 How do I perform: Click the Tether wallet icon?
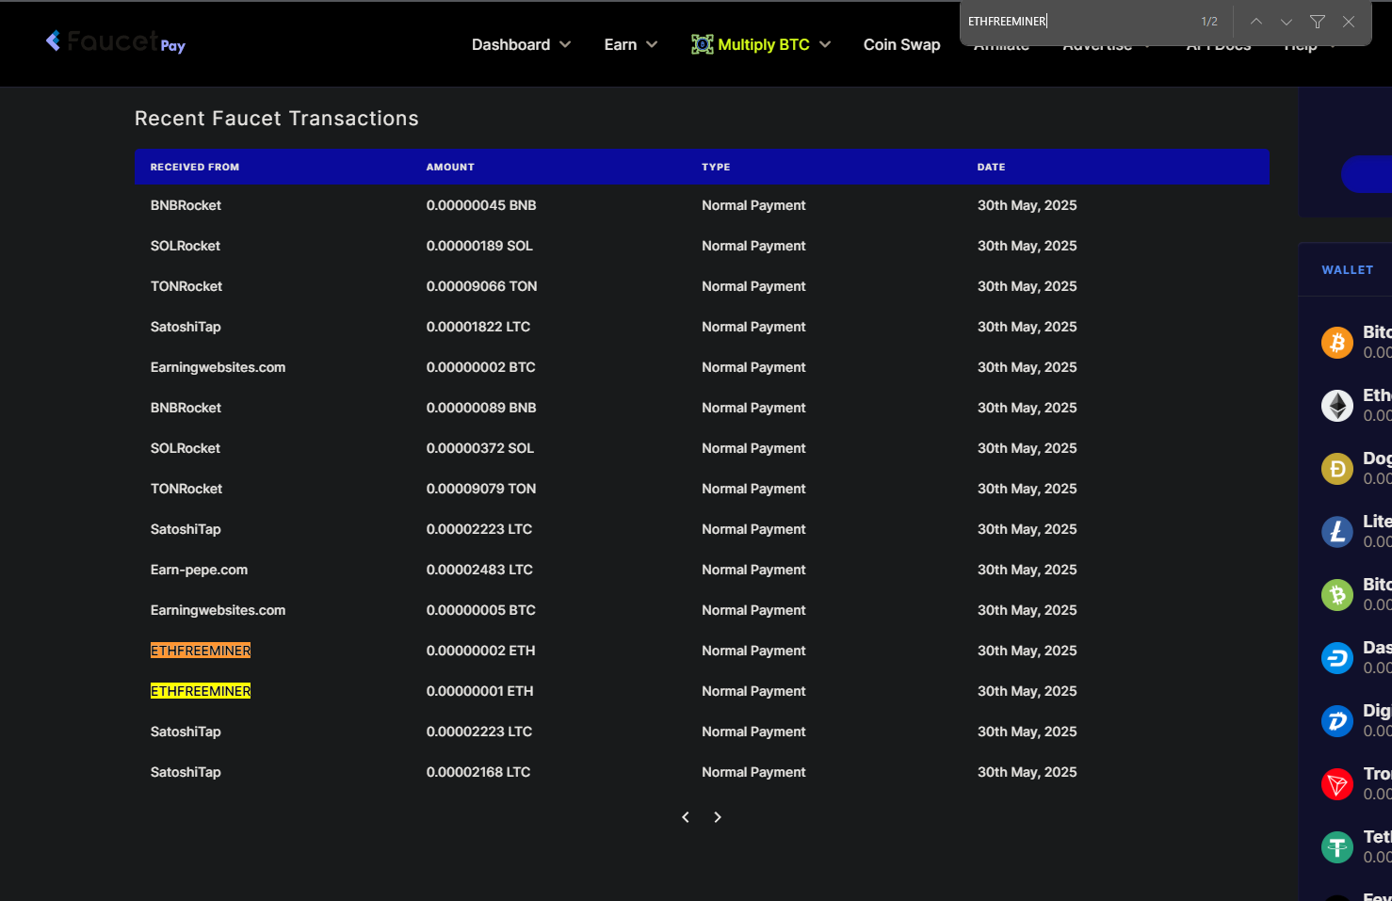1337,847
